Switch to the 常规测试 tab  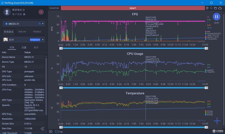(x=9, y=32)
